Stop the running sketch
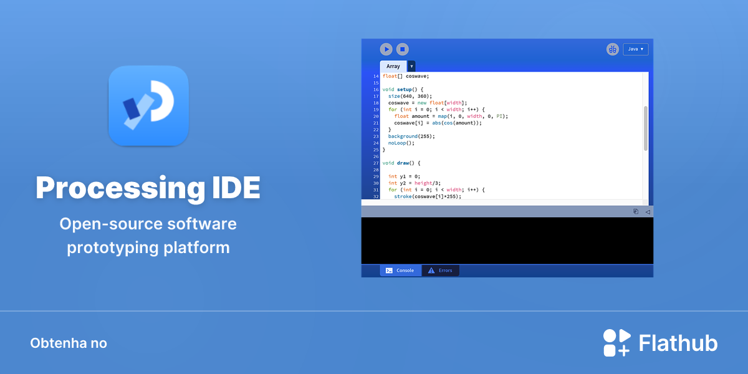Viewport: 748px width, 374px height. coord(403,49)
